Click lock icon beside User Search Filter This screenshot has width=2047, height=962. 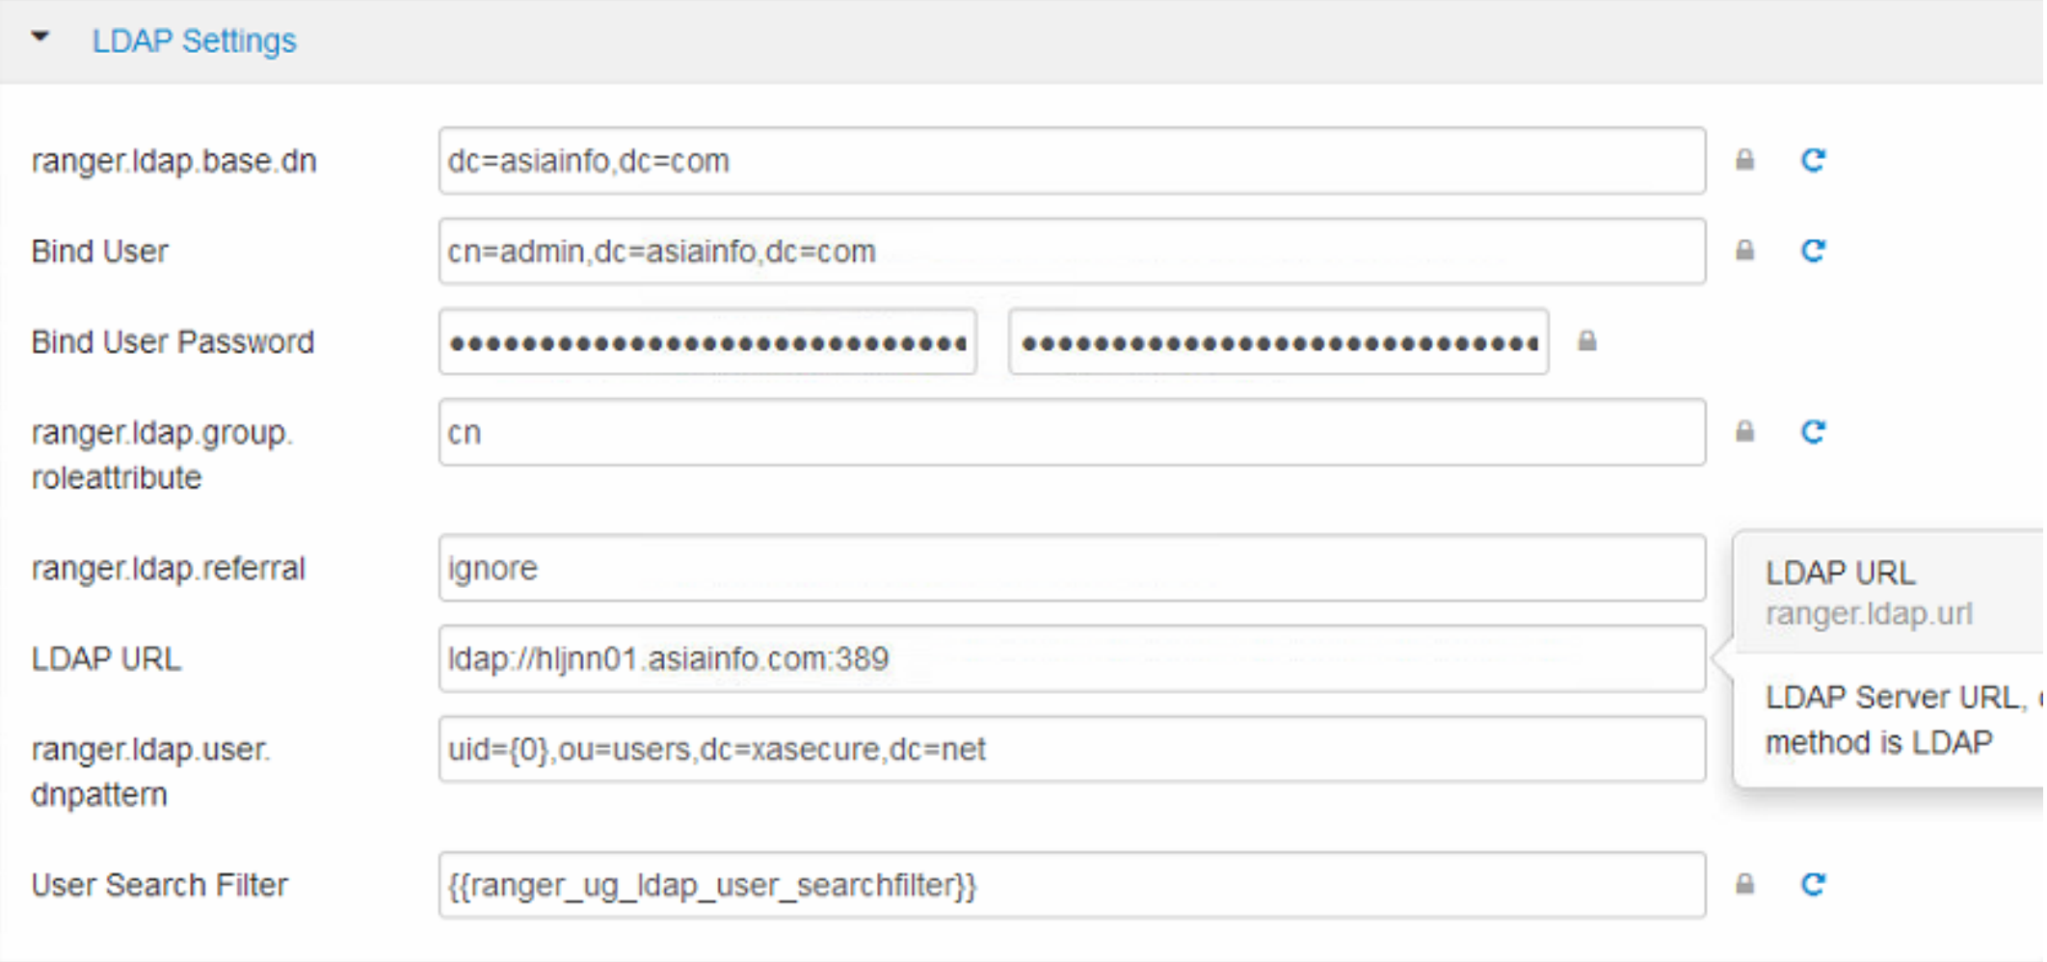(x=1745, y=884)
